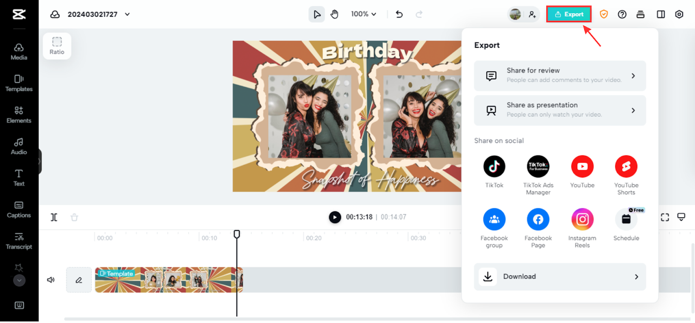Undo the last action
Viewport: 695px width, 323px height.
click(x=399, y=15)
